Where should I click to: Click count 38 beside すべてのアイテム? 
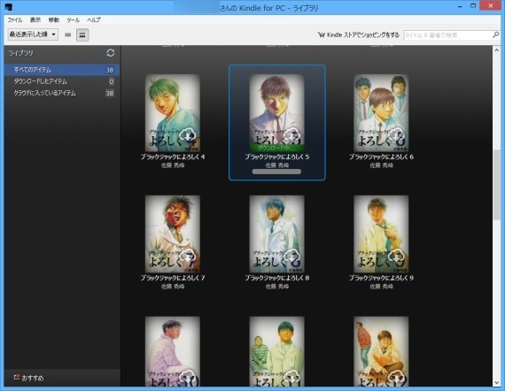tap(110, 70)
